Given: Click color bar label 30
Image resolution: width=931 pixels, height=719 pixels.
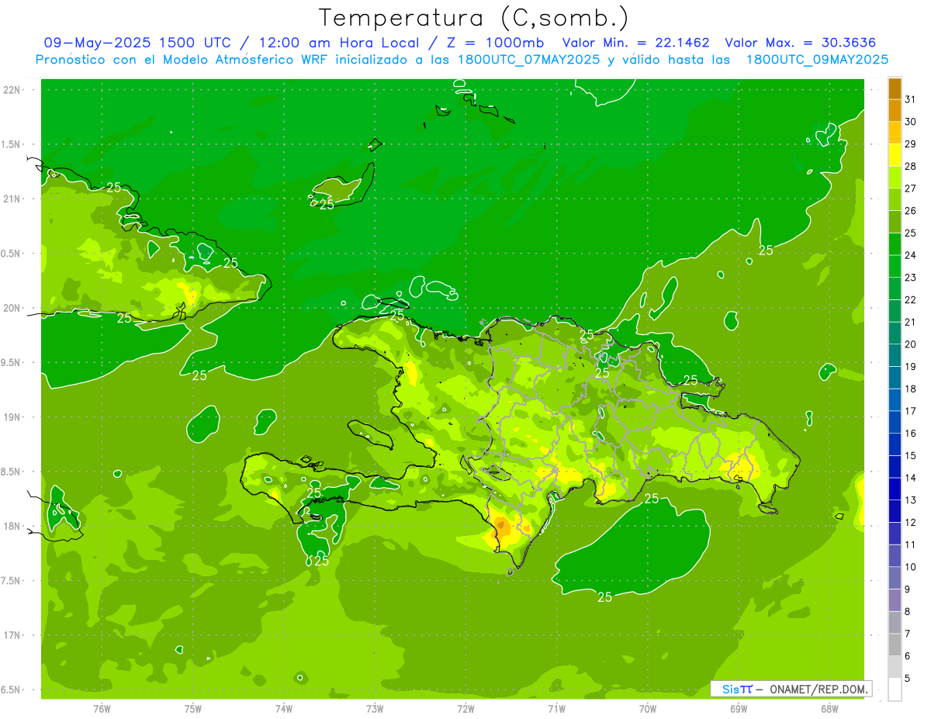Looking at the screenshot, I should point(911,122).
